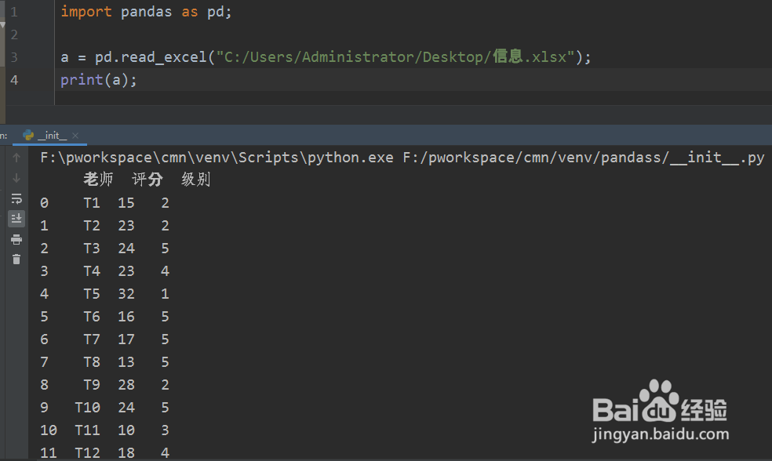772x461 pixels.
Task: Toggle soft-wrap in the run console
Action: (16, 198)
